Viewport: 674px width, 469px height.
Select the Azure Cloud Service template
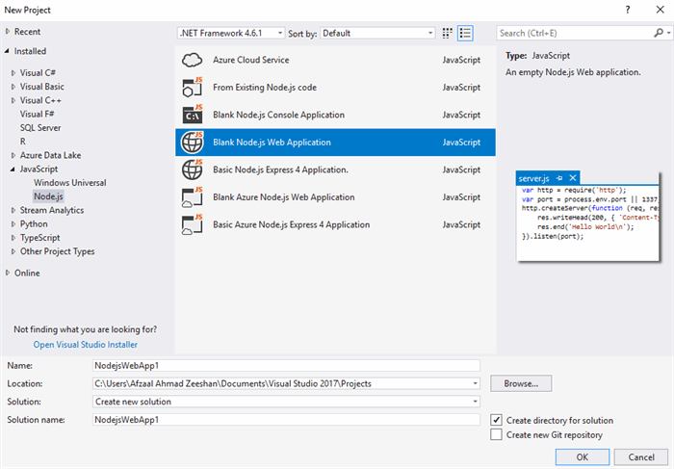(x=335, y=60)
